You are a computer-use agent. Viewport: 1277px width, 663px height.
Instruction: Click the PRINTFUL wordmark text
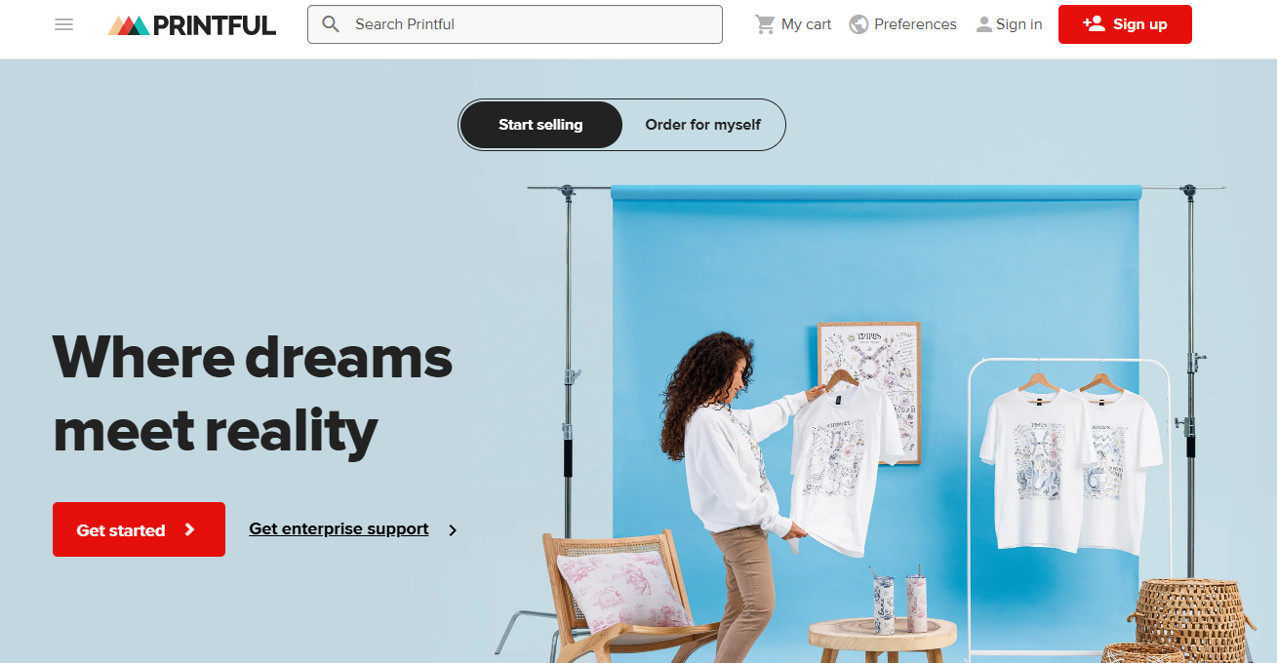[x=215, y=25]
